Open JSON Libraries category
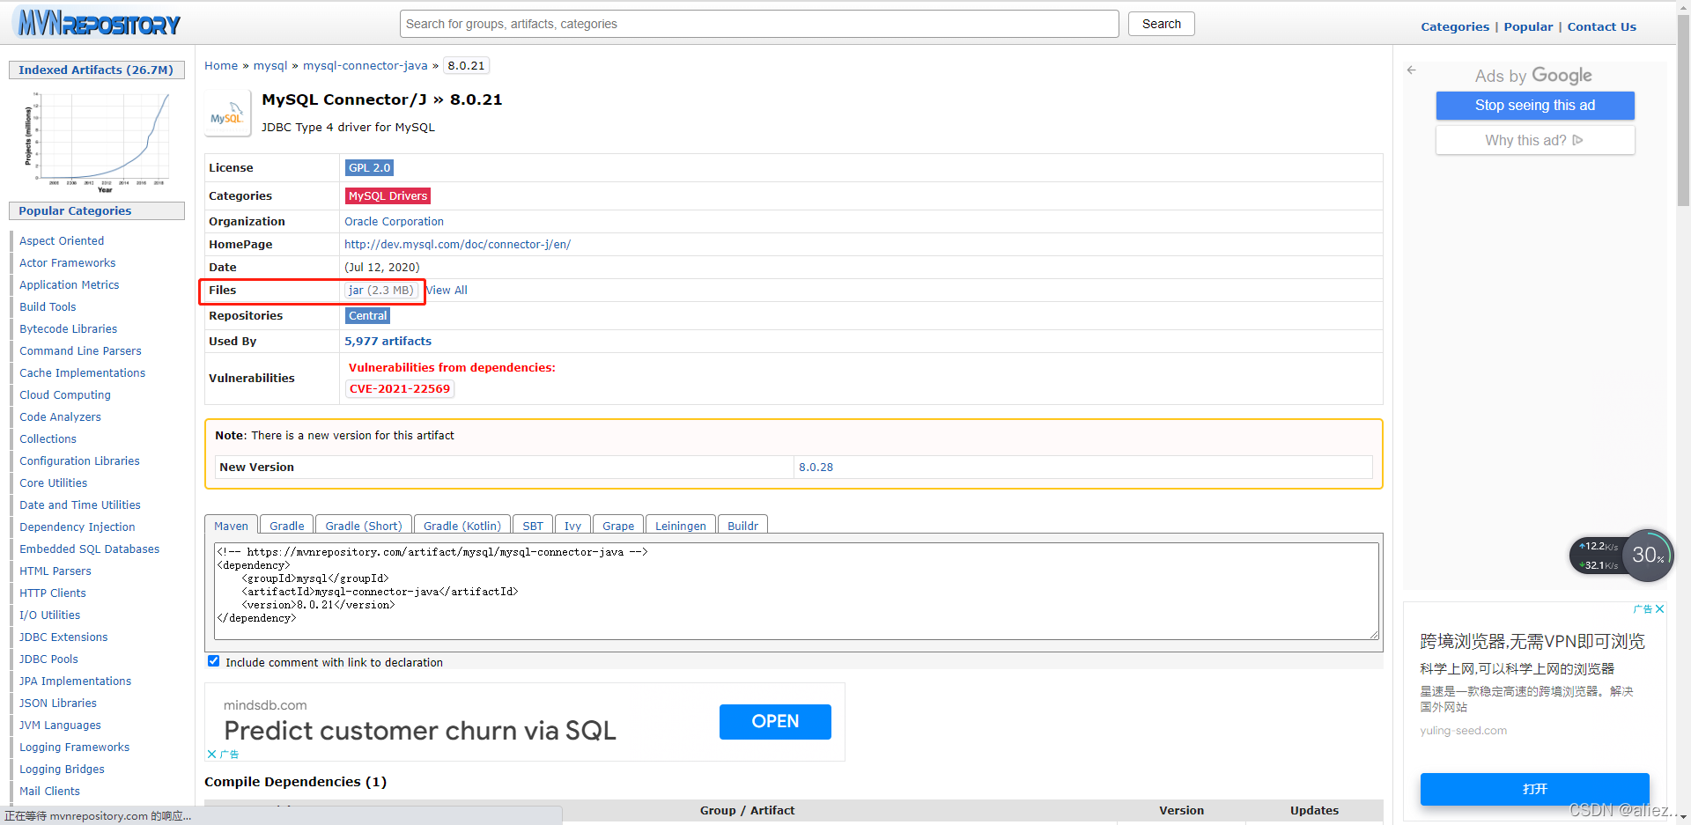Screen dimensions: 1691x825 [x=58, y=703]
